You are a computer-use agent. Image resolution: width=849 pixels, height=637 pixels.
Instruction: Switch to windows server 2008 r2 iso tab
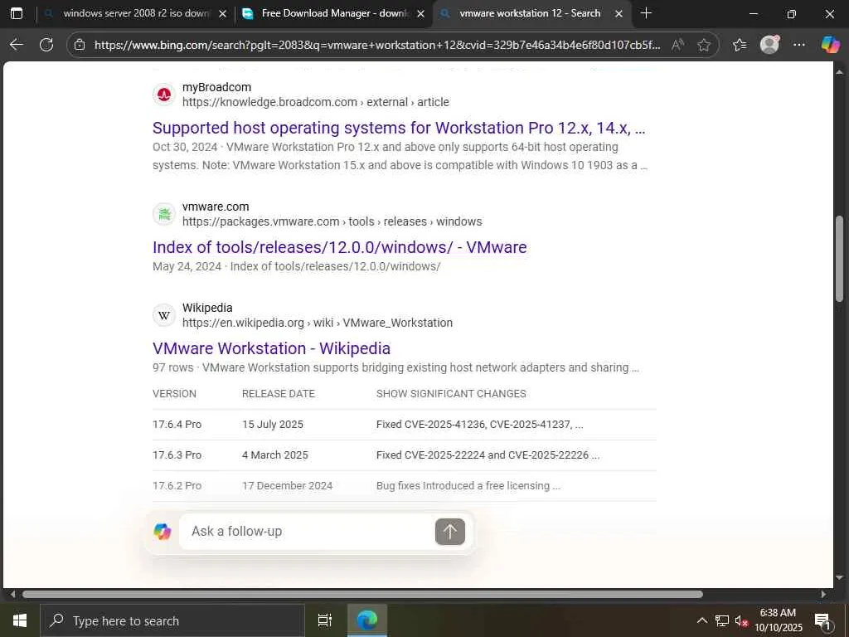(x=135, y=13)
